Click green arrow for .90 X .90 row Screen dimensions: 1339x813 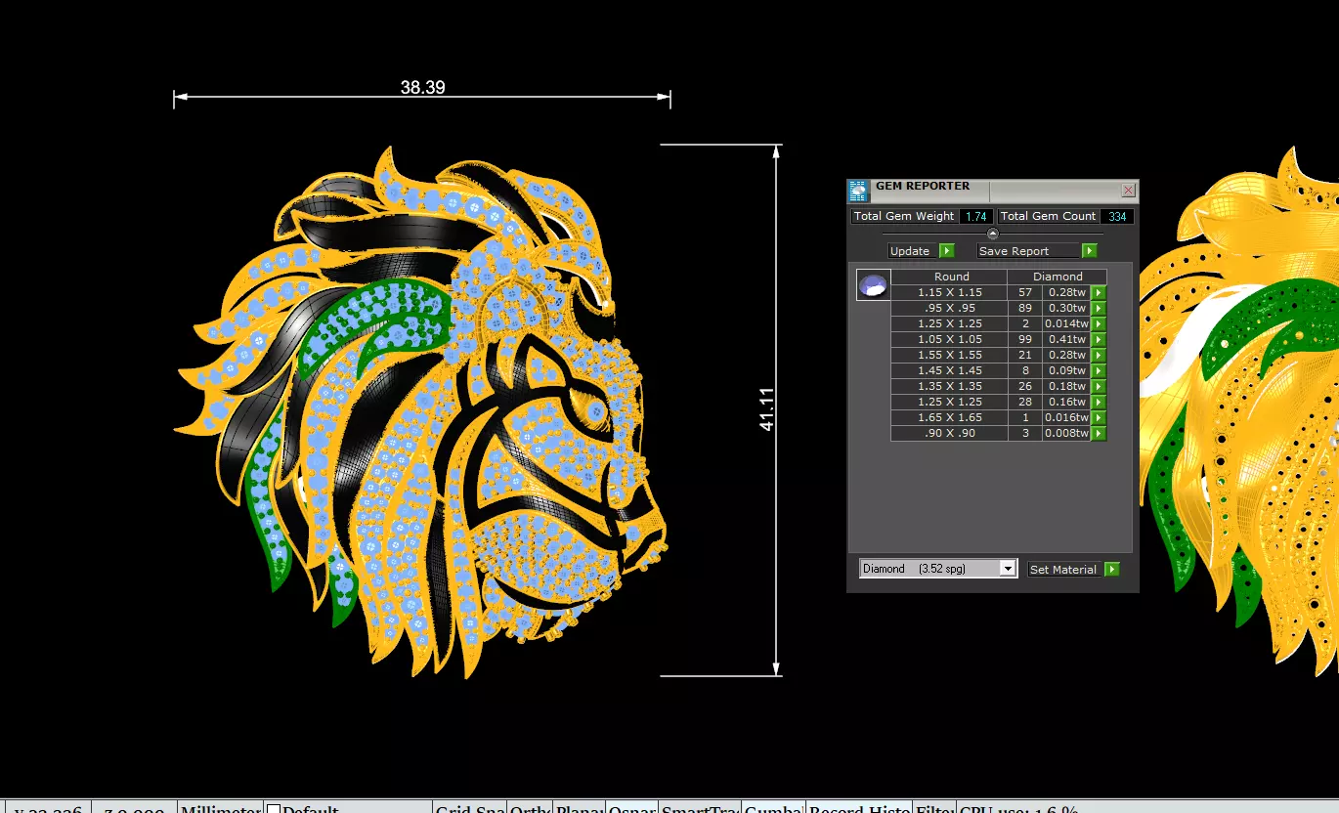point(1099,433)
